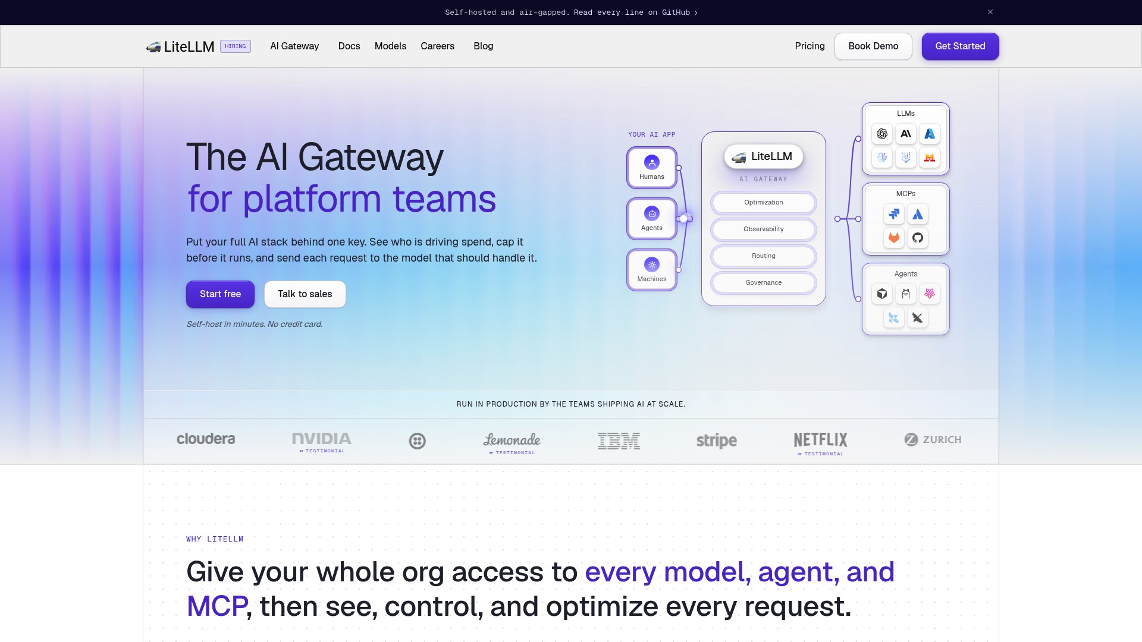Click the GitLab fox logo in MCPs
Screen dimensions: 1142x642
[x=894, y=238]
